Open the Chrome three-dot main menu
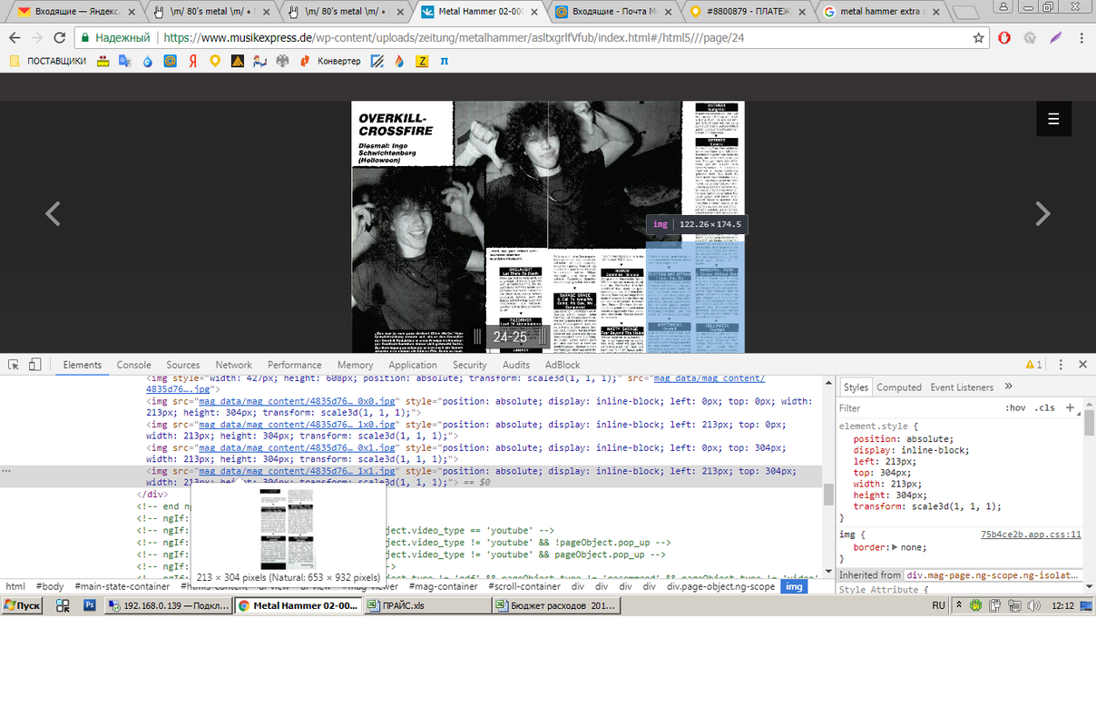Image resolution: width=1096 pixels, height=726 pixels. click(x=1081, y=38)
